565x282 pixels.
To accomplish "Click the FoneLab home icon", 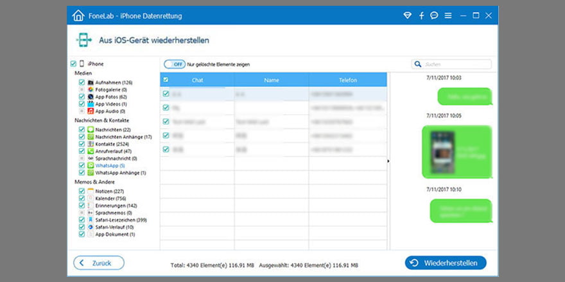I will [78, 15].
